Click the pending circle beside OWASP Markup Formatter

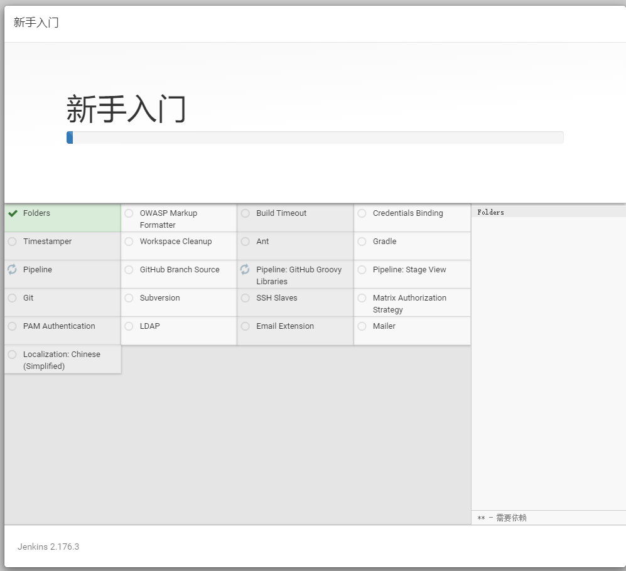pyautogui.click(x=129, y=213)
